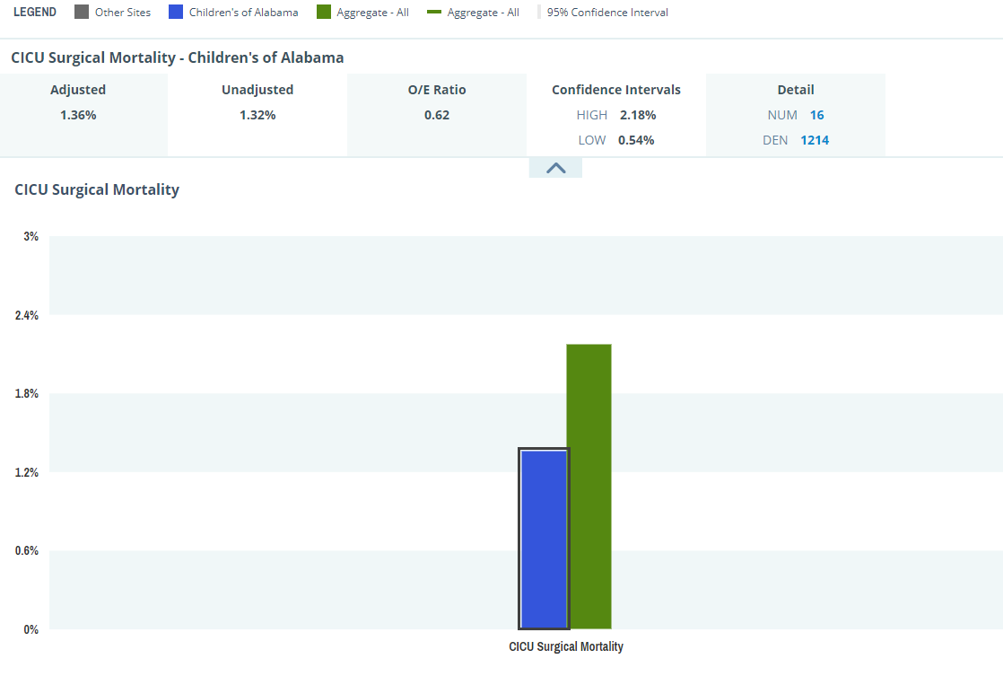Viewport: 1003px width, 694px height.
Task: Select the Unadjusted 1.32% tile
Action: click(x=257, y=102)
